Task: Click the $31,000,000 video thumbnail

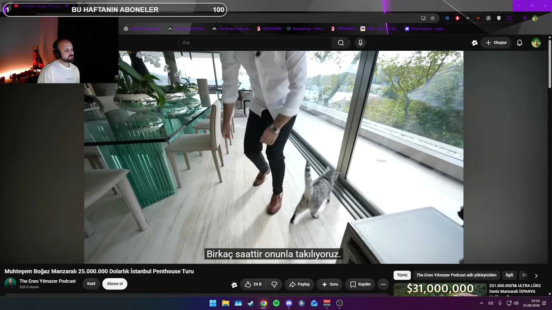Action: point(440,289)
